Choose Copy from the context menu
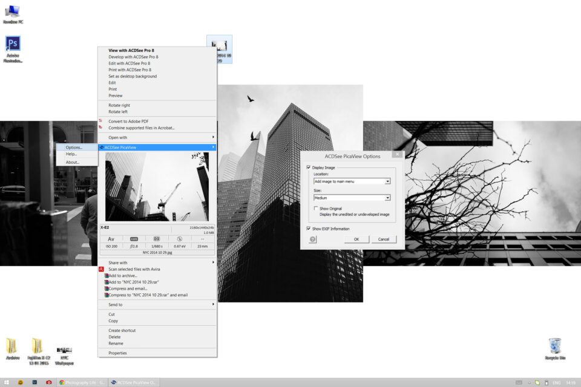 [x=157, y=320]
